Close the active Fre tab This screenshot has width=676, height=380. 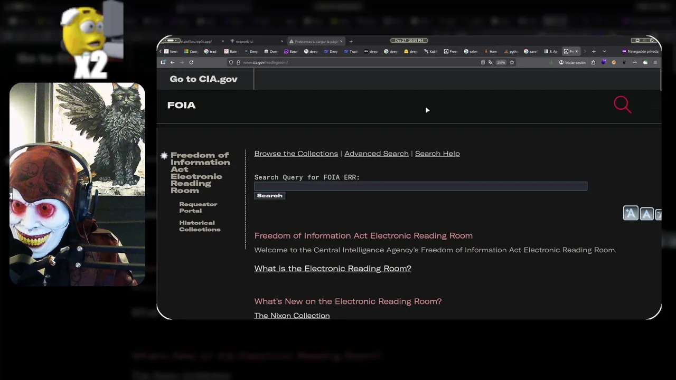(x=577, y=51)
